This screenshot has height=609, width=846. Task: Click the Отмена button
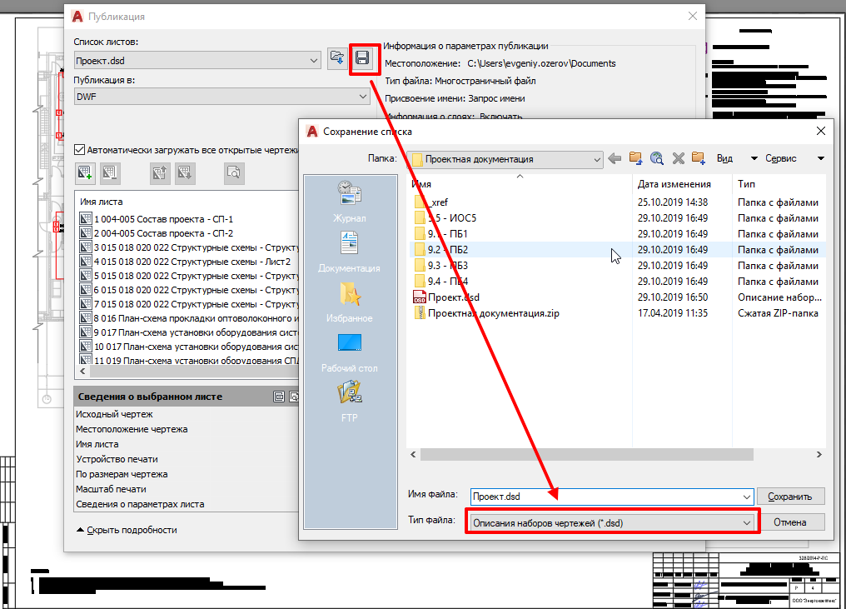[x=790, y=522]
